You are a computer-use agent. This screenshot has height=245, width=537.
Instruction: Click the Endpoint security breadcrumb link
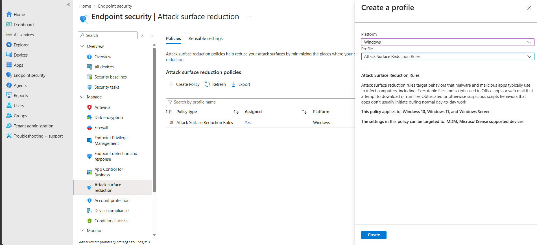[115, 6]
